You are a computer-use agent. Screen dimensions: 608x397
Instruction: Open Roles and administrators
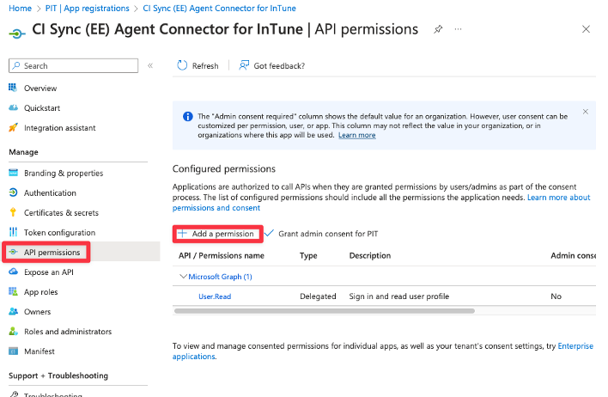coord(68,332)
